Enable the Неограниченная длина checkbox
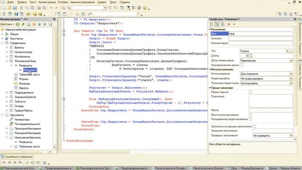The height and width of the screenshot is (170, 302). click(x=241, y=65)
